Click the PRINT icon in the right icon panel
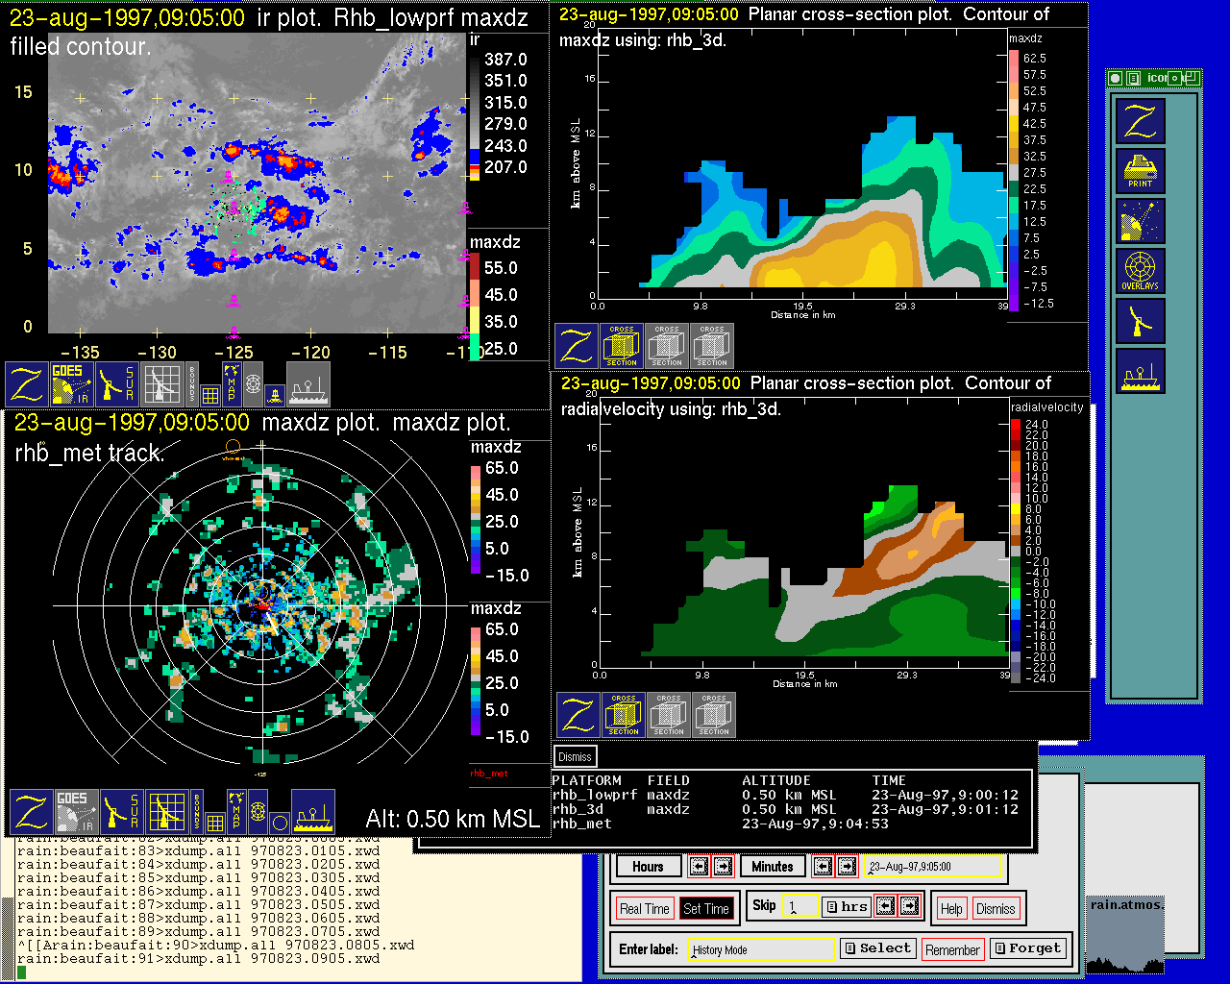Viewport: 1230px width, 984px height. click(x=1140, y=171)
